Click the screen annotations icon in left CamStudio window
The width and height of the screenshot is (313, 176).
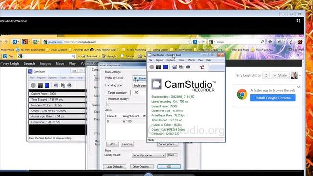(56, 85)
